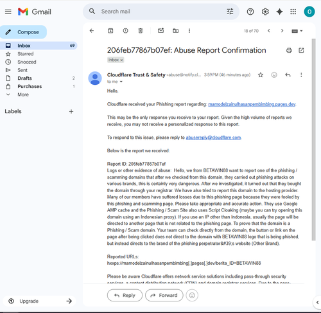The image size is (321, 313).
Task: Open message More options three dots
Action: (301, 75)
